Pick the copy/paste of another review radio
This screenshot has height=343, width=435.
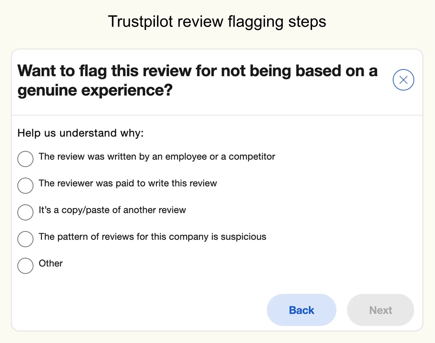tap(25, 212)
